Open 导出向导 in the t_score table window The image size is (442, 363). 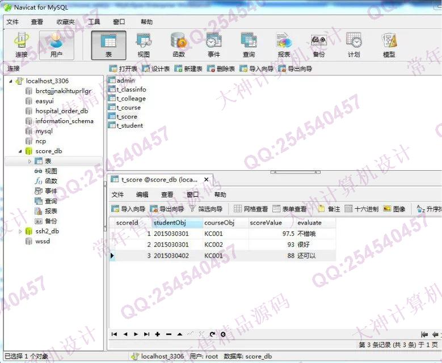pyautogui.click(x=167, y=209)
